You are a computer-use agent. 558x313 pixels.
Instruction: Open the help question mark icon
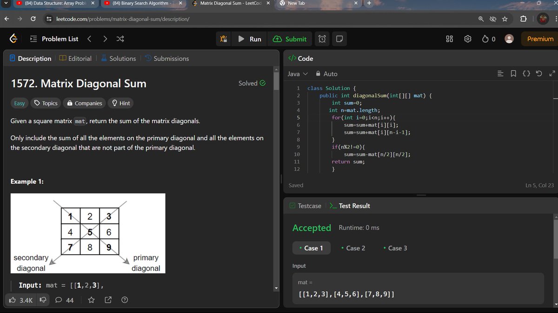(x=125, y=300)
